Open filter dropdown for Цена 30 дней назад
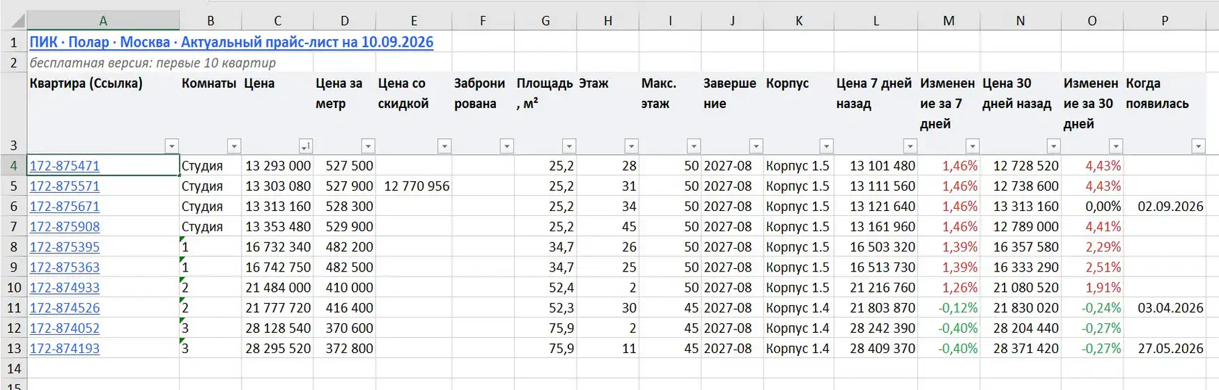The height and width of the screenshot is (390, 1219). click(x=1053, y=146)
